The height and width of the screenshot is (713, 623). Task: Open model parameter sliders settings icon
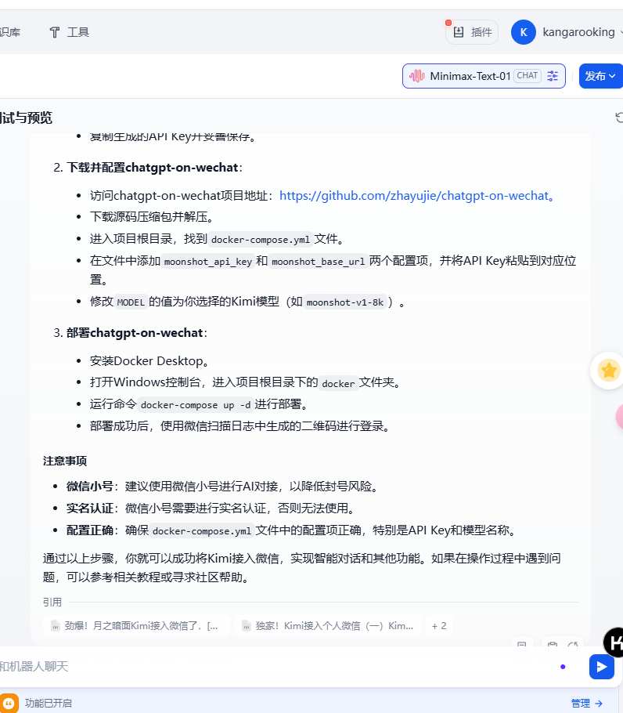[x=553, y=76]
